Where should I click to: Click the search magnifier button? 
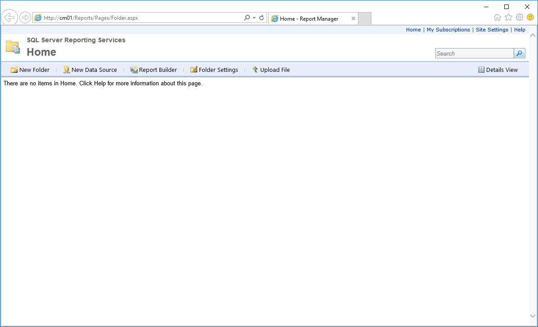point(519,53)
